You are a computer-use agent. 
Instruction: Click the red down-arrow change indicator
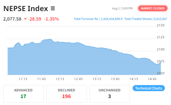point(25,19)
